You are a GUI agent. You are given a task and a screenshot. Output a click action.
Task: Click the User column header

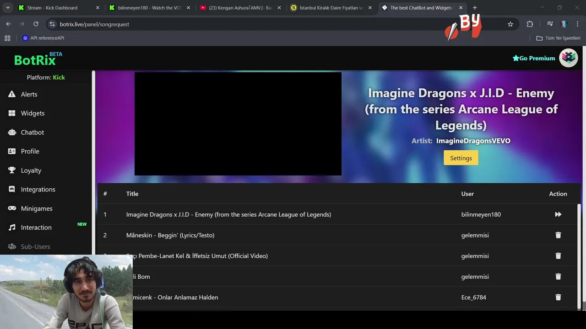pos(467,194)
